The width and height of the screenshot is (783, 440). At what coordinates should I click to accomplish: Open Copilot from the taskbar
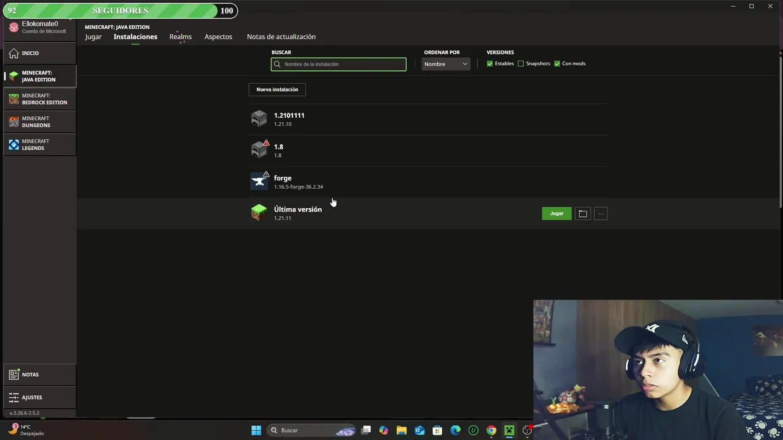coord(384,430)
